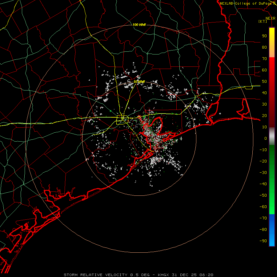
Task: Click the -30 value on the color scale
Action: [x=263, y=173]
